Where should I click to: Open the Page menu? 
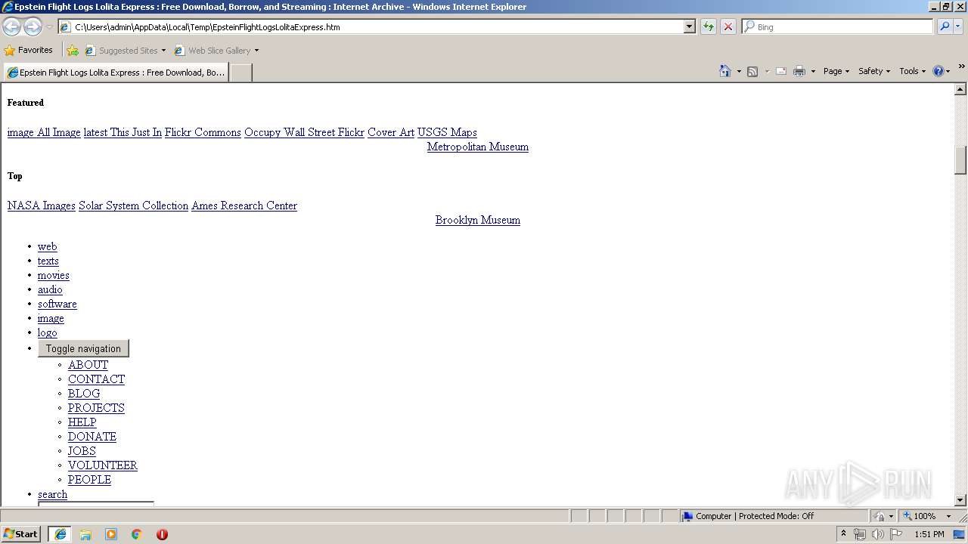836,71
